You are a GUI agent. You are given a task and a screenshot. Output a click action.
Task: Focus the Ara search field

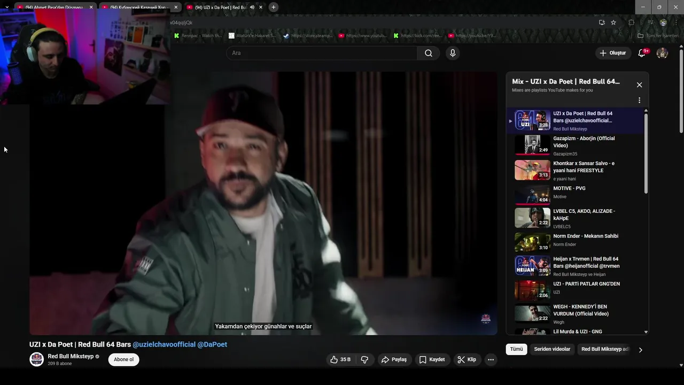[x=322, y=53]
